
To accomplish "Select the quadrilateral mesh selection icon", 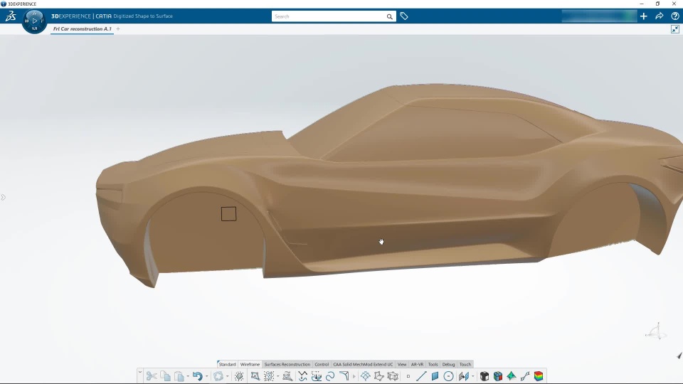I will pos(255,376).
